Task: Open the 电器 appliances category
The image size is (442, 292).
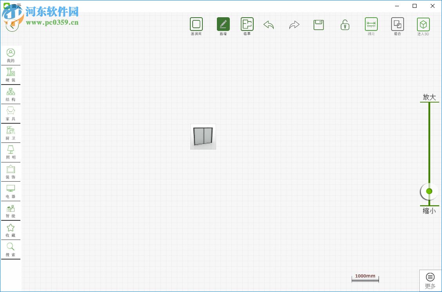Action: [x=11, y=191]
